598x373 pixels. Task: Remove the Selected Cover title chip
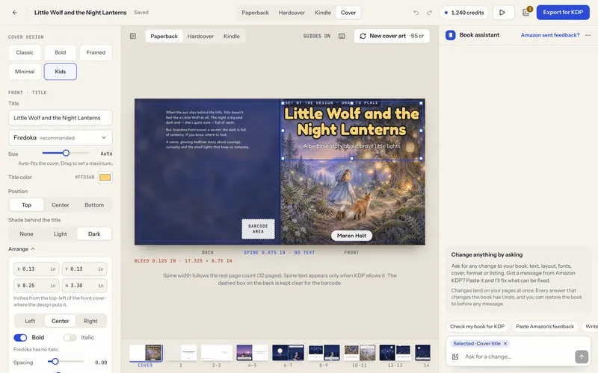[505, 343]
